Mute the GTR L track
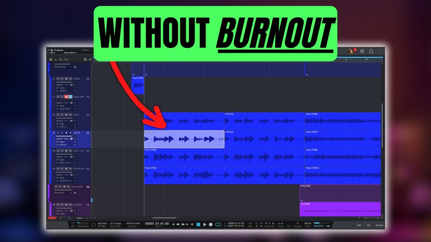The image size is (431, 242). point(58,115)
